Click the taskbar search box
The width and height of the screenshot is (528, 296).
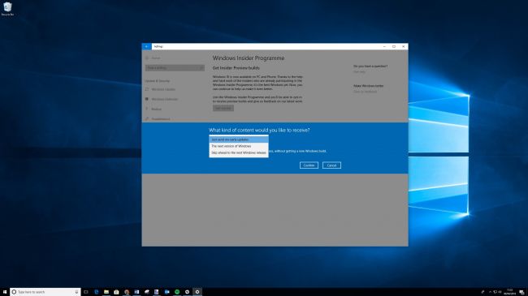45,292
